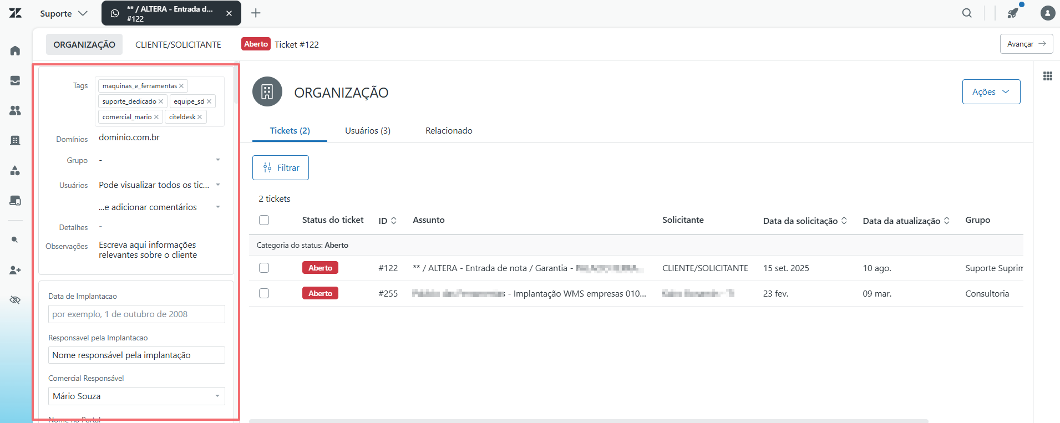Open search with the top magnifier icon

pos(967,13)
